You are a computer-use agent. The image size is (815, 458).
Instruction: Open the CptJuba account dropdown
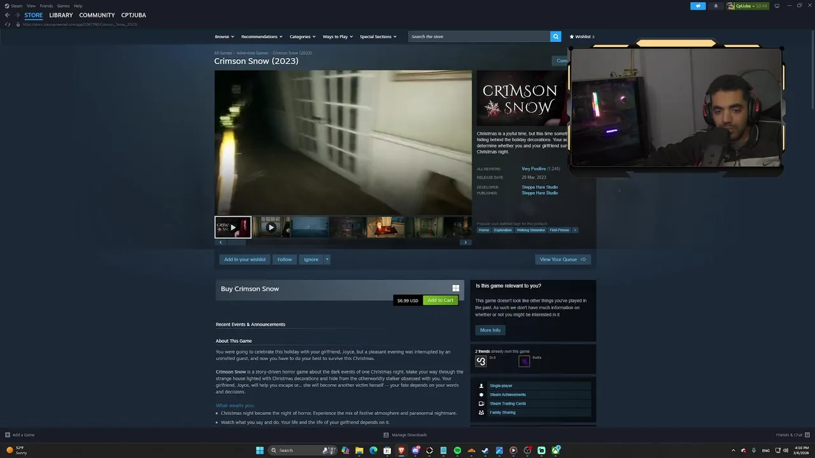pyautogui.click(x=746, y=6)
